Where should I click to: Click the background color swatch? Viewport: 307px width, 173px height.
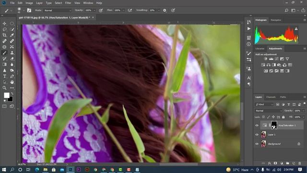(11, 99)
